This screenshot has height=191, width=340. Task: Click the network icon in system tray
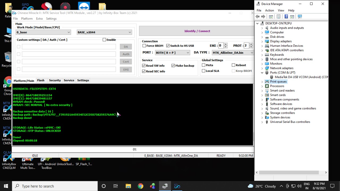tap(293, 186)
